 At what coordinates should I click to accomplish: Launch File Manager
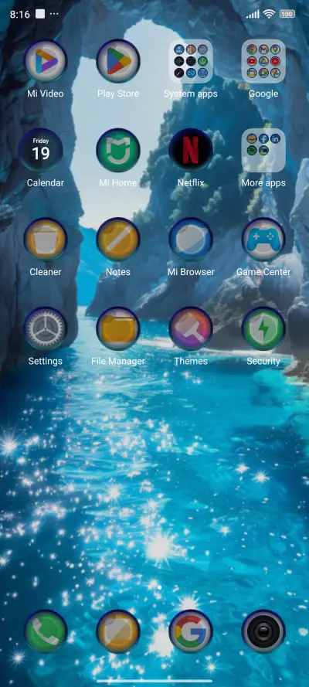pyautogui.click(x=117, y=328)
